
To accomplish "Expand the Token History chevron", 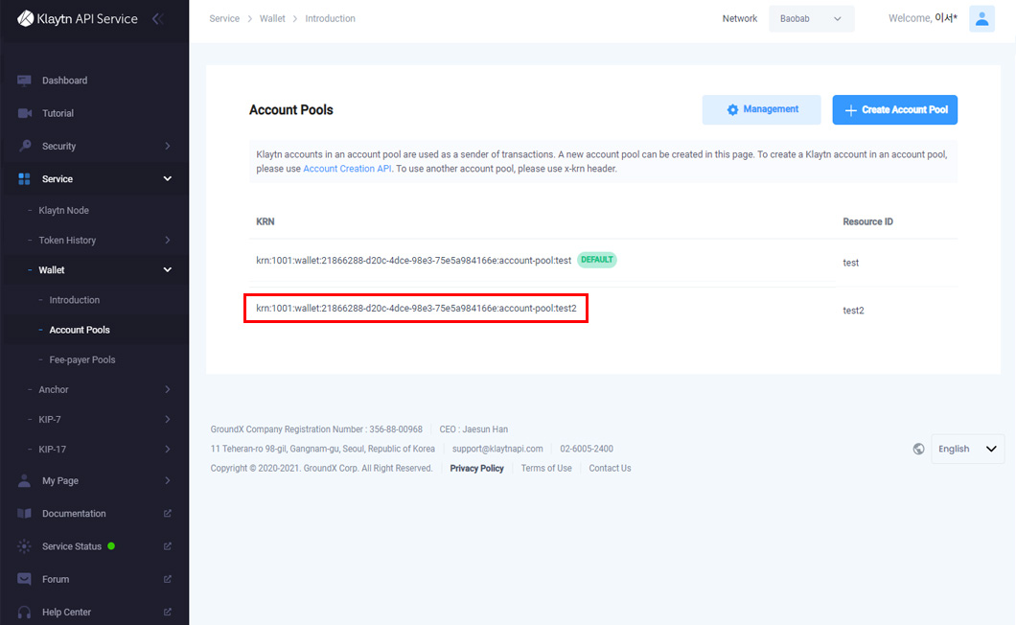I will 167,240.
